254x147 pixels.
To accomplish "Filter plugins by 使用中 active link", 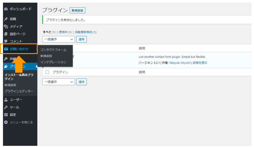I will click(63, 32).
